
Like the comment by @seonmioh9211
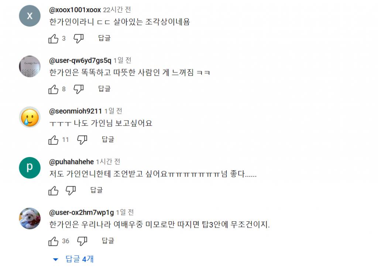[54, 140]
